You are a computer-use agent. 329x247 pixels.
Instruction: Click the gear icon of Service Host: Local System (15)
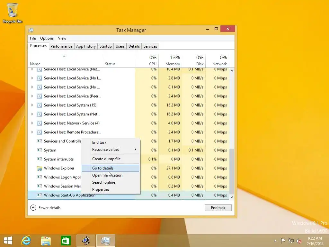tap(40, 105)
